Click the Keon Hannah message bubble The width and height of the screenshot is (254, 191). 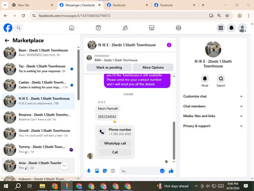pos(108,108)
